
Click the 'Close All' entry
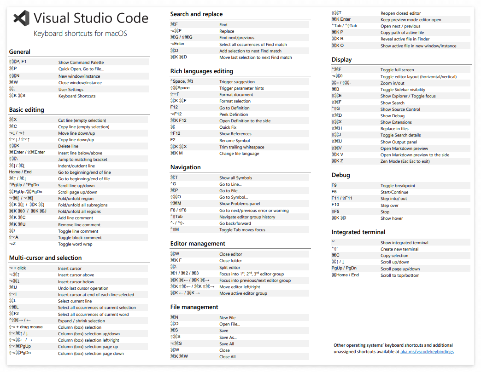click(x=227, y=357)
